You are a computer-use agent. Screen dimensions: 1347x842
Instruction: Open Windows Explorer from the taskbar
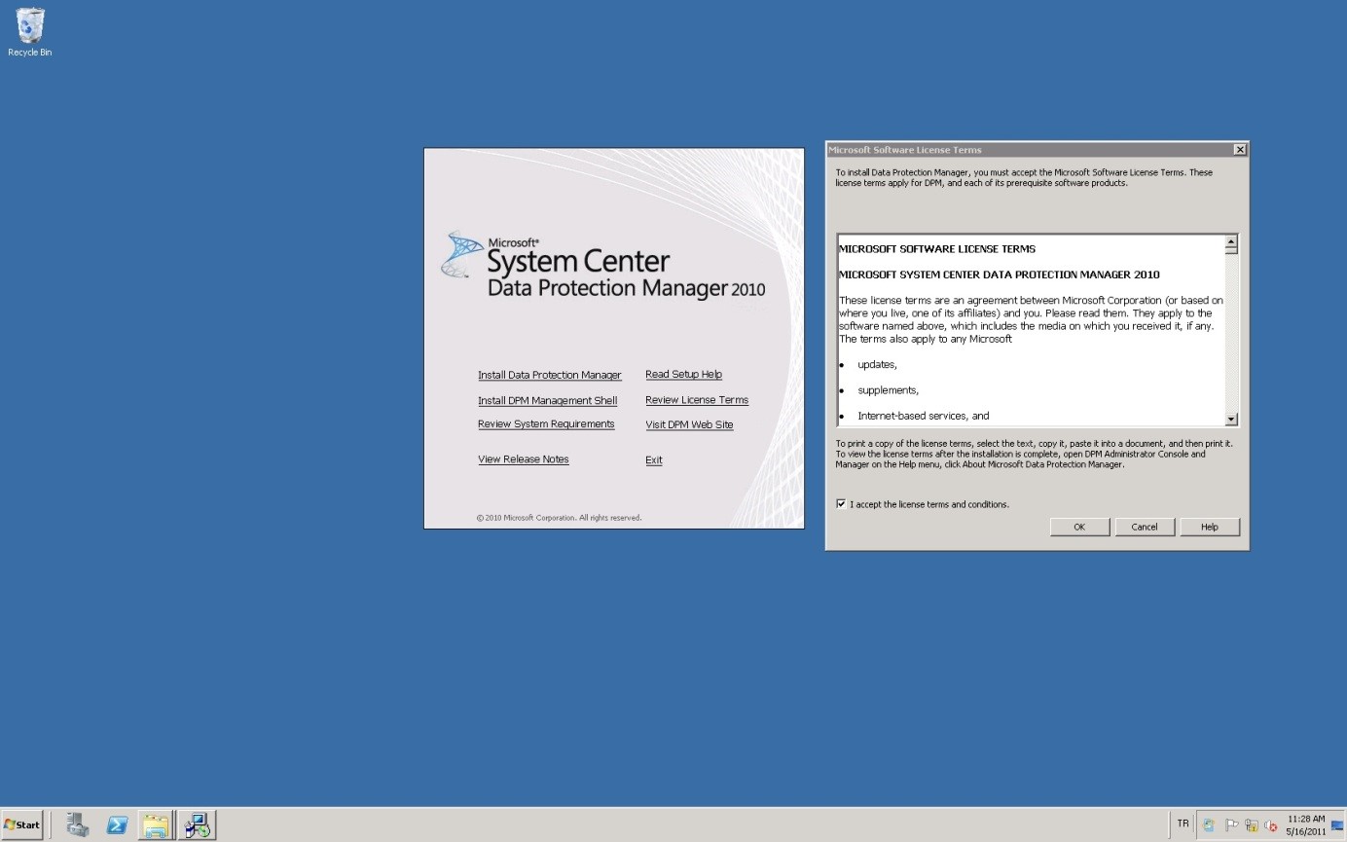156,824
